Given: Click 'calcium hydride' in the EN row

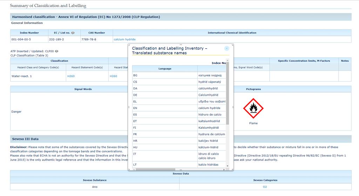Looking at the screenshot, I should click(x=209, y=108).
